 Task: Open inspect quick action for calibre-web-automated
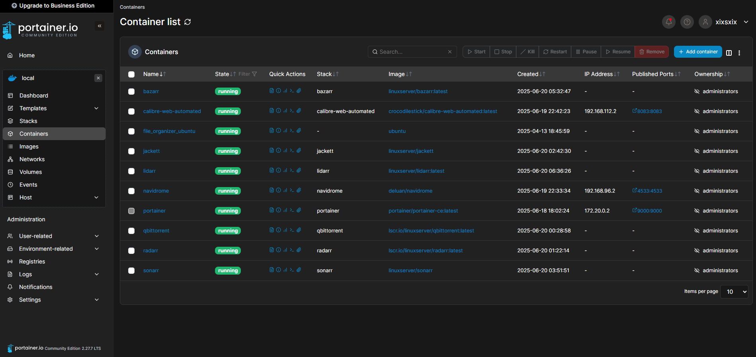coord(278,111)
